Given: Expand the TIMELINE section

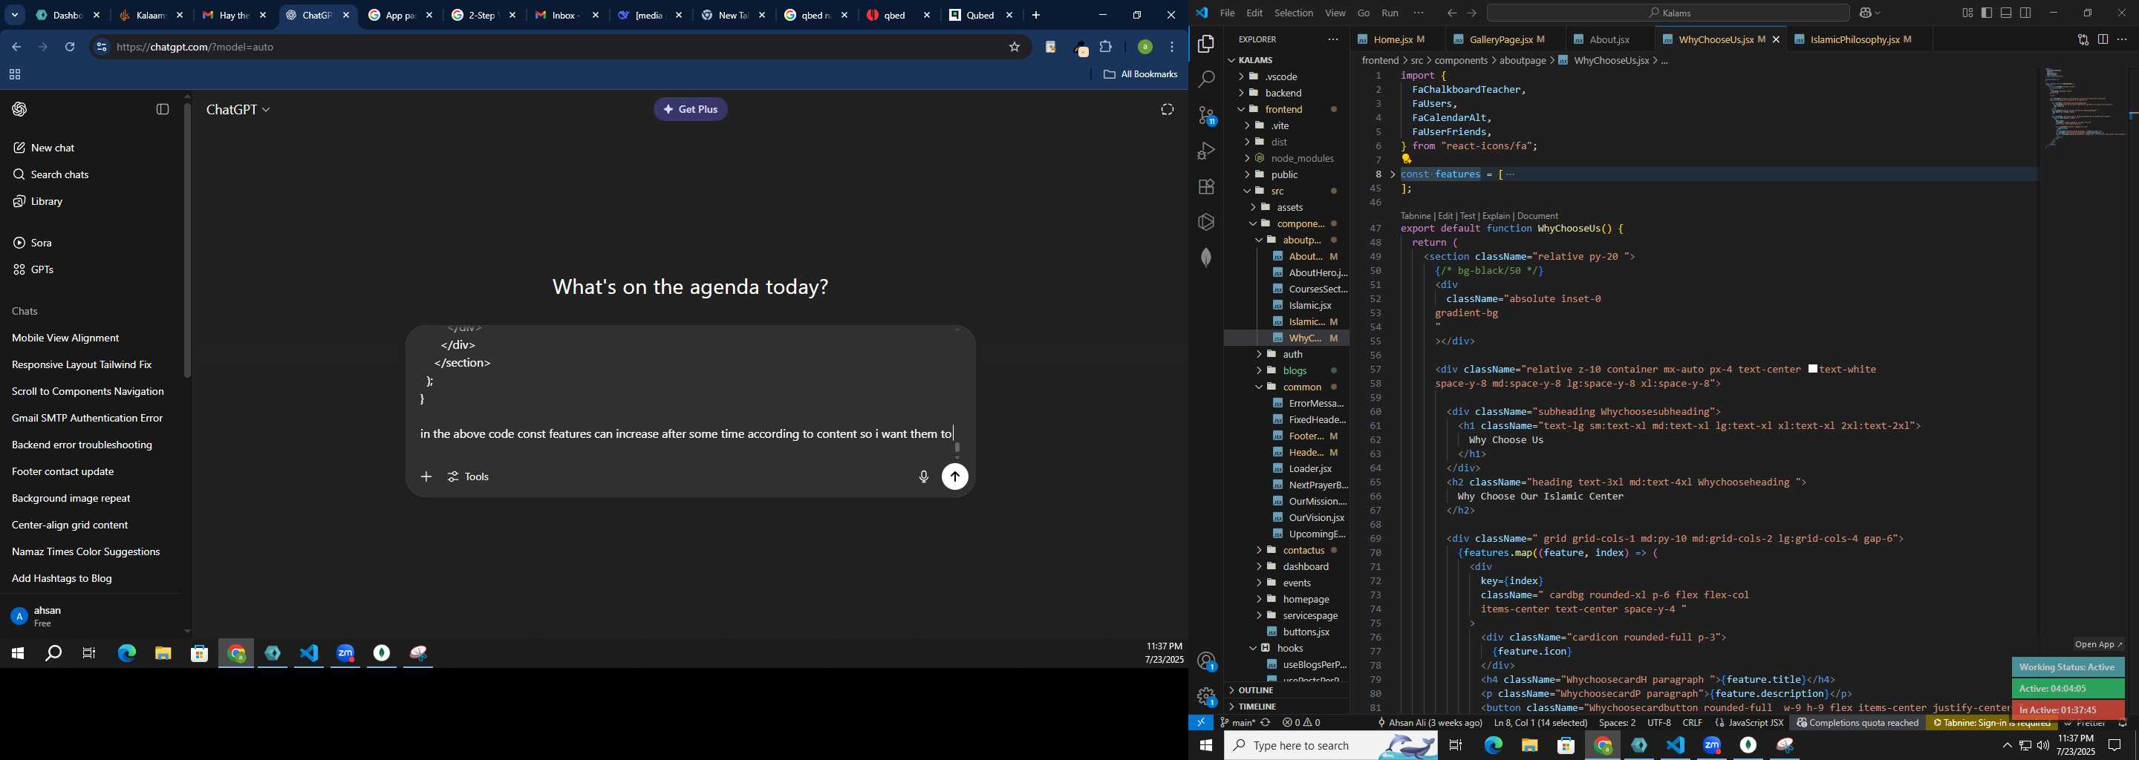Looking at the screenshot, I should point(1287,707).
